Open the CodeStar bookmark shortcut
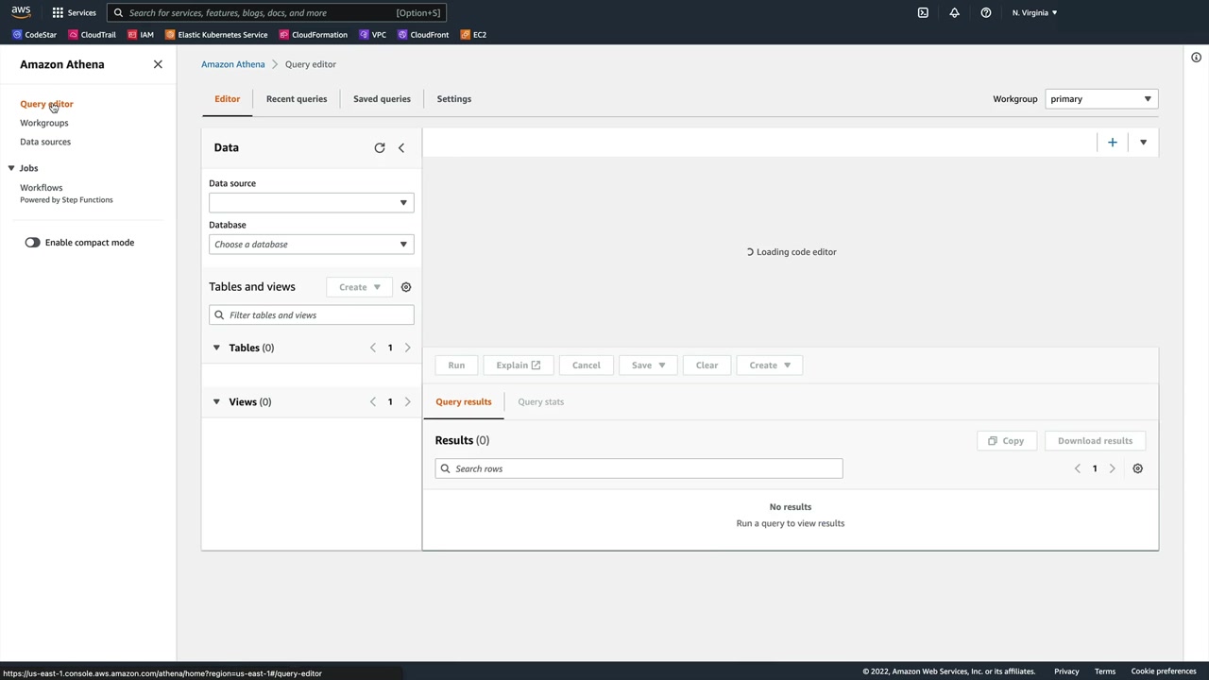 34,35
